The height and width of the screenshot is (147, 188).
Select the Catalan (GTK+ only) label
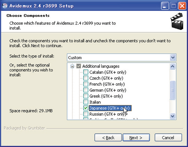[x=108, y=72]
